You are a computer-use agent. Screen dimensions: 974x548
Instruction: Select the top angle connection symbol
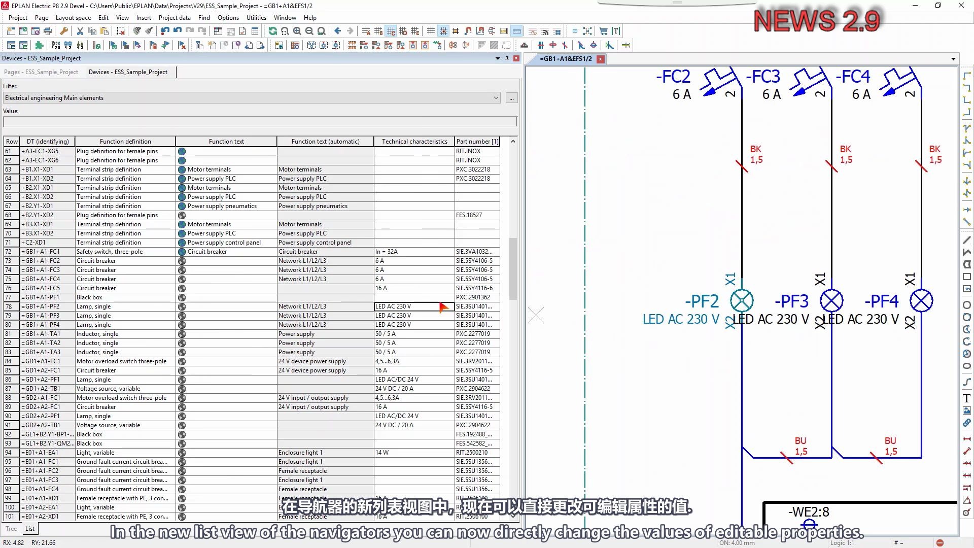point(967,76)
